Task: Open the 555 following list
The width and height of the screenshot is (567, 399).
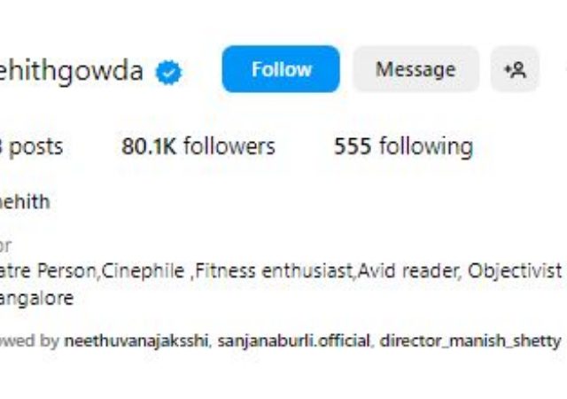Action: [403, 146]
